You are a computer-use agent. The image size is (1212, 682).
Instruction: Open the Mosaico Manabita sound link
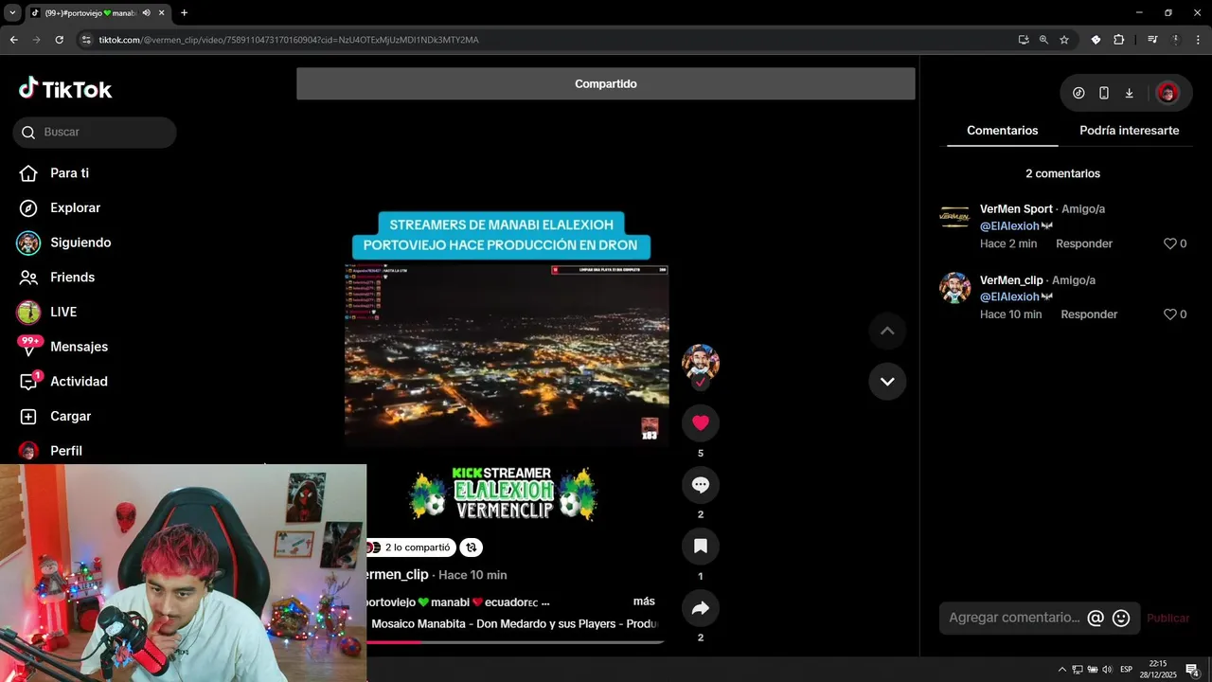tap(514, 624)
